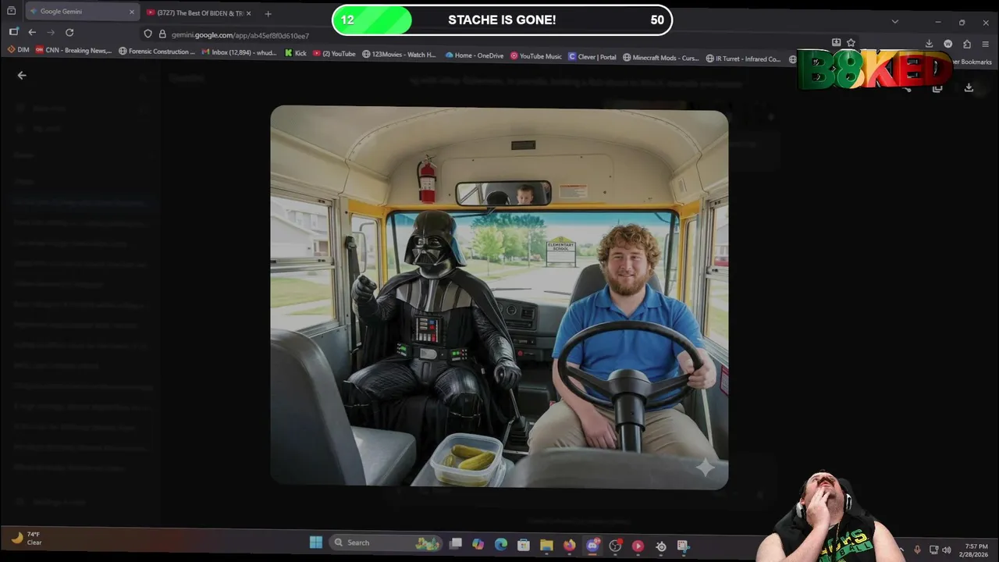Click the site security padlock icon

pyautogui.click(x=162, y=34)
